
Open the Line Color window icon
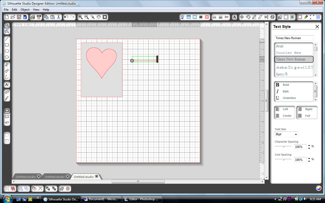click(215, 17)
